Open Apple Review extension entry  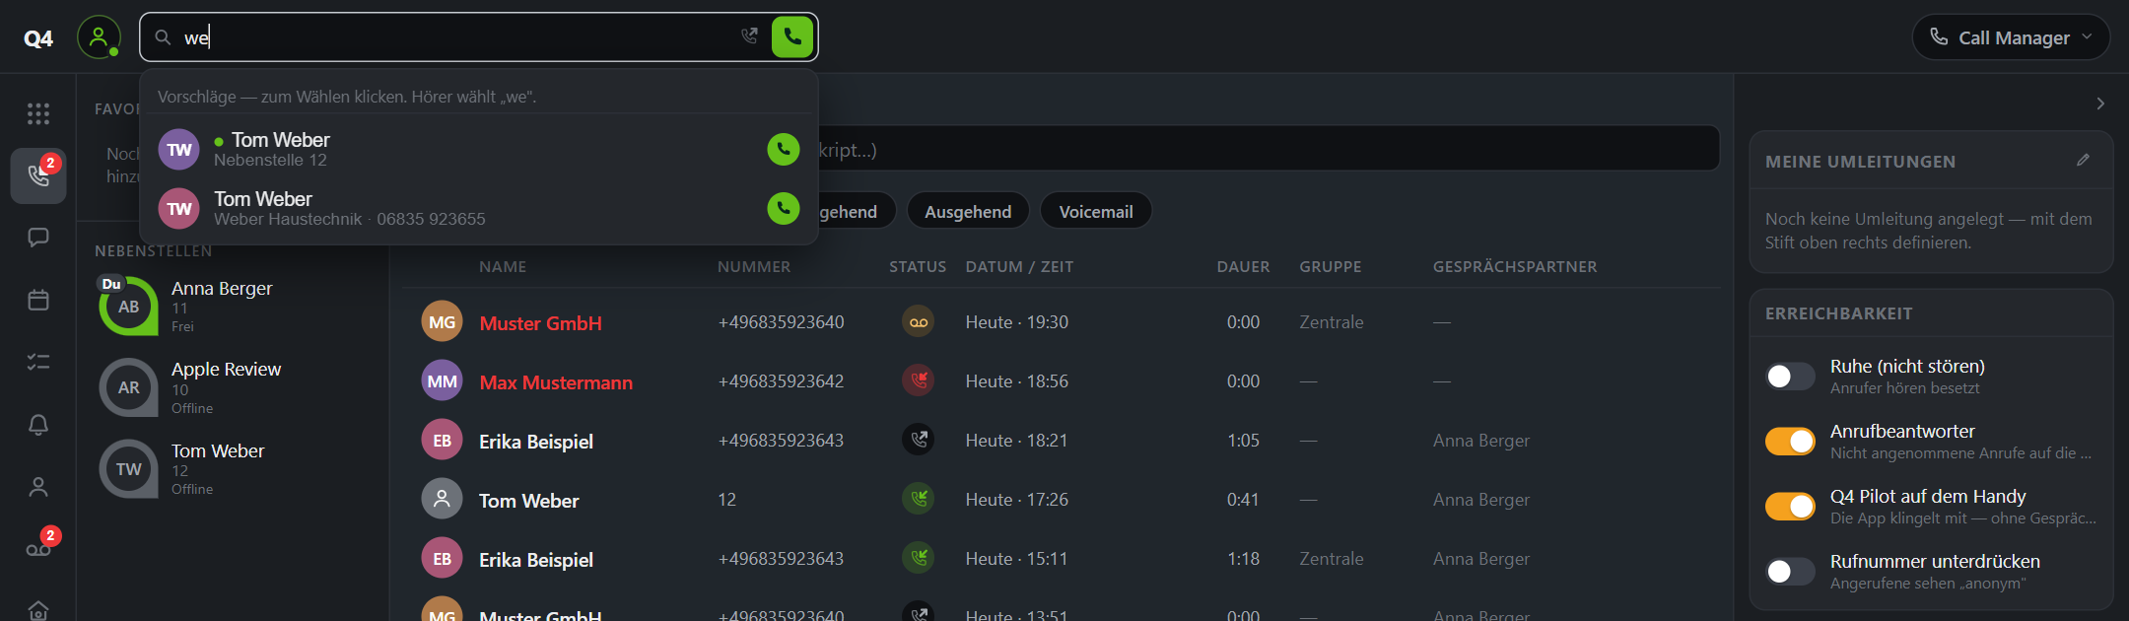pos(233,387)
